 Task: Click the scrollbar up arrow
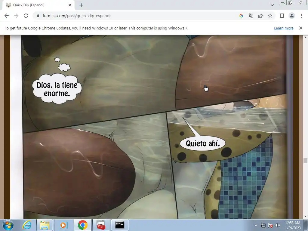click(x=305, y=37)
